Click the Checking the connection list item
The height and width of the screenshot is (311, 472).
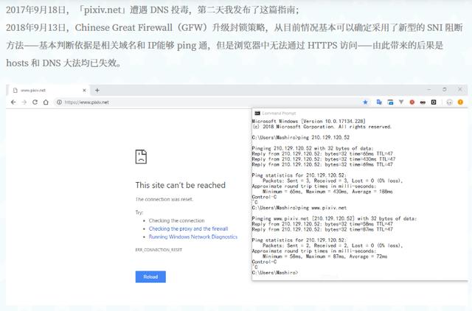point(176,220)
